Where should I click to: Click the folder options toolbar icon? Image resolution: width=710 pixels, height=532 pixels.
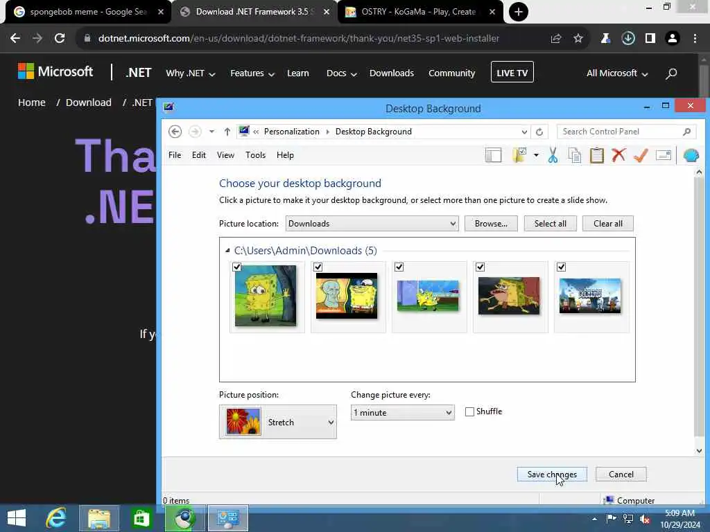point(519,155)
